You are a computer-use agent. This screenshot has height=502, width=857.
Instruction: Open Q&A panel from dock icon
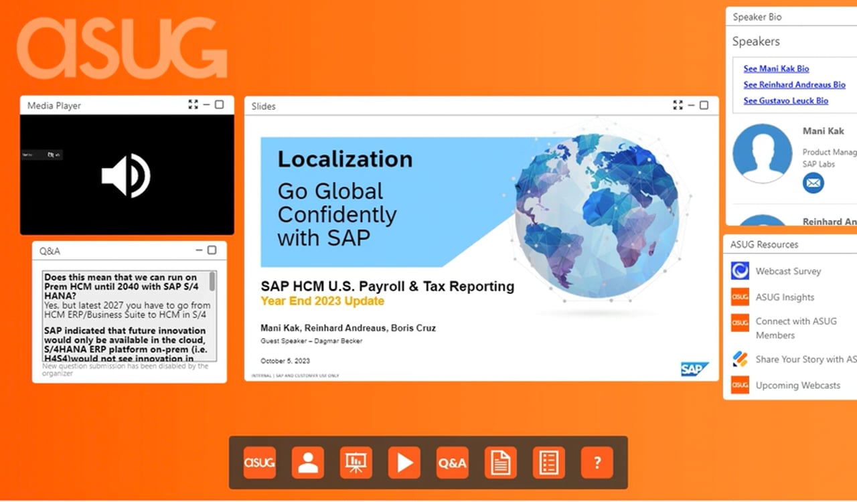[x=453, y=463]
